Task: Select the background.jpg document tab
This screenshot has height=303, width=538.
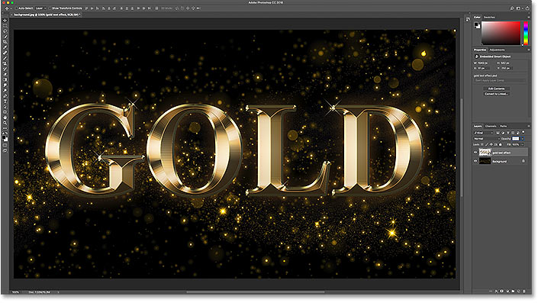Action: click(47, 15)
